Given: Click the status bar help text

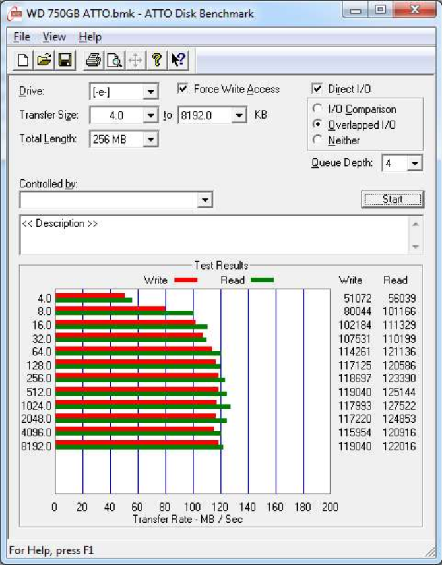Looking at the screenshot, I should pyautogui.click(x=51, y=550).
